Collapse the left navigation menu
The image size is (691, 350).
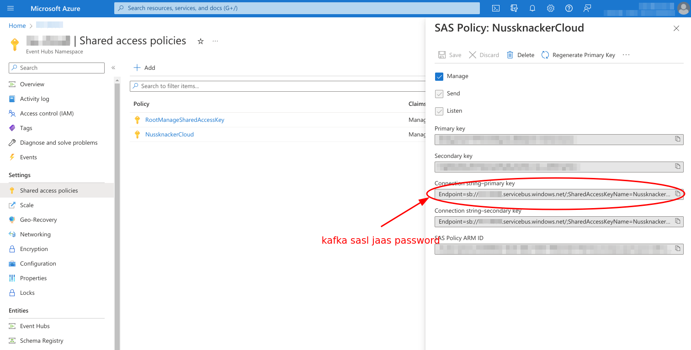[113, 68]
